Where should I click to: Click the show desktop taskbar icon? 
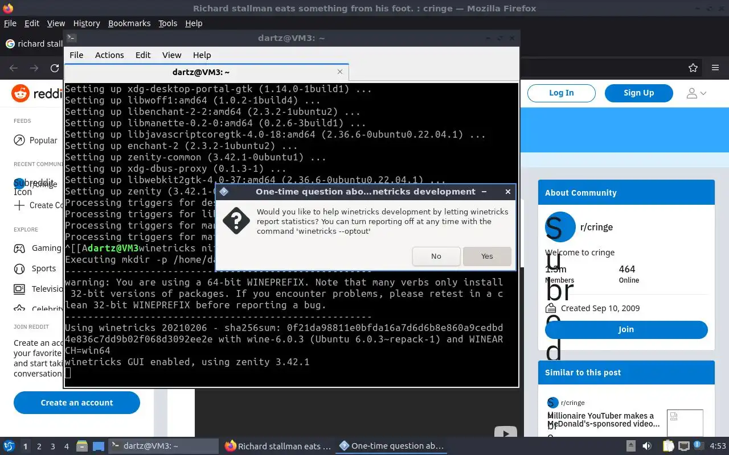(99, 446)
